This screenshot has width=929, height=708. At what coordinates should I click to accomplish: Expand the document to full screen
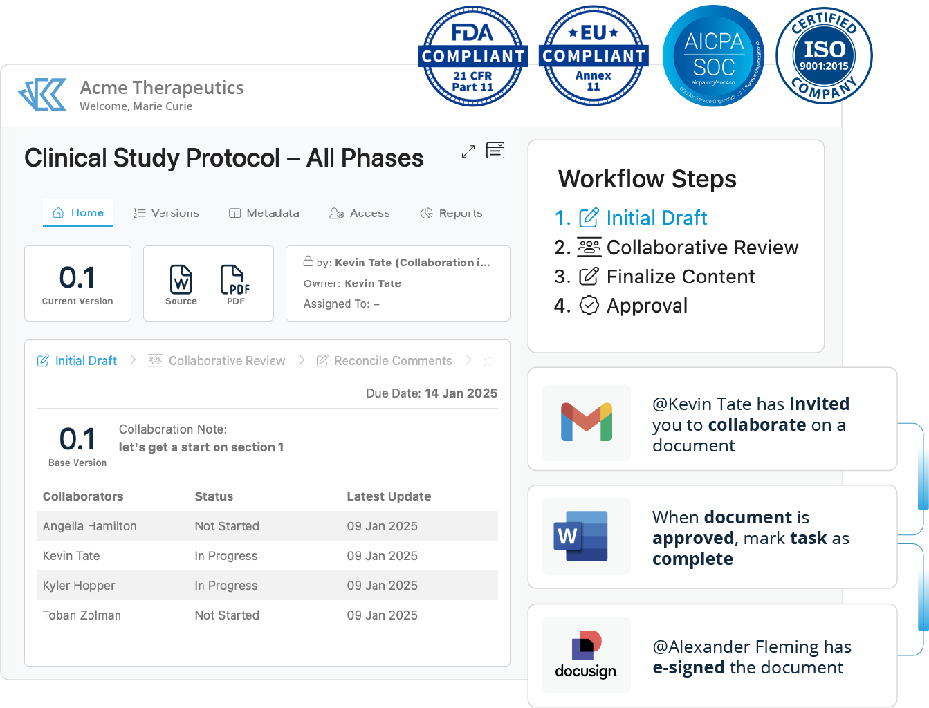coord(468,151)
